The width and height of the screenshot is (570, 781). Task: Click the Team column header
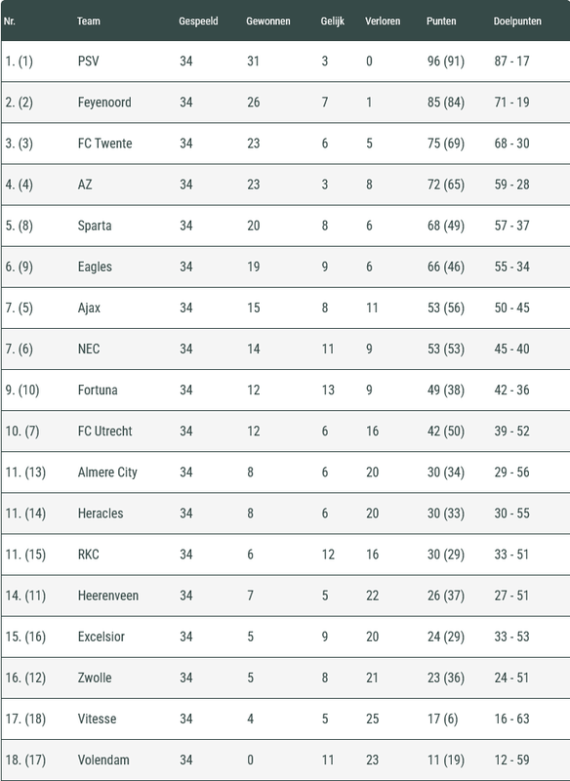pyautogui.click(x=89, y=21)
